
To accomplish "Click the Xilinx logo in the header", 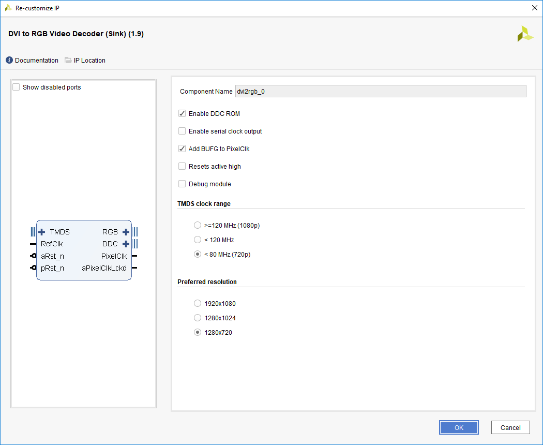I will pyautogui.click(x=525, y=34).
